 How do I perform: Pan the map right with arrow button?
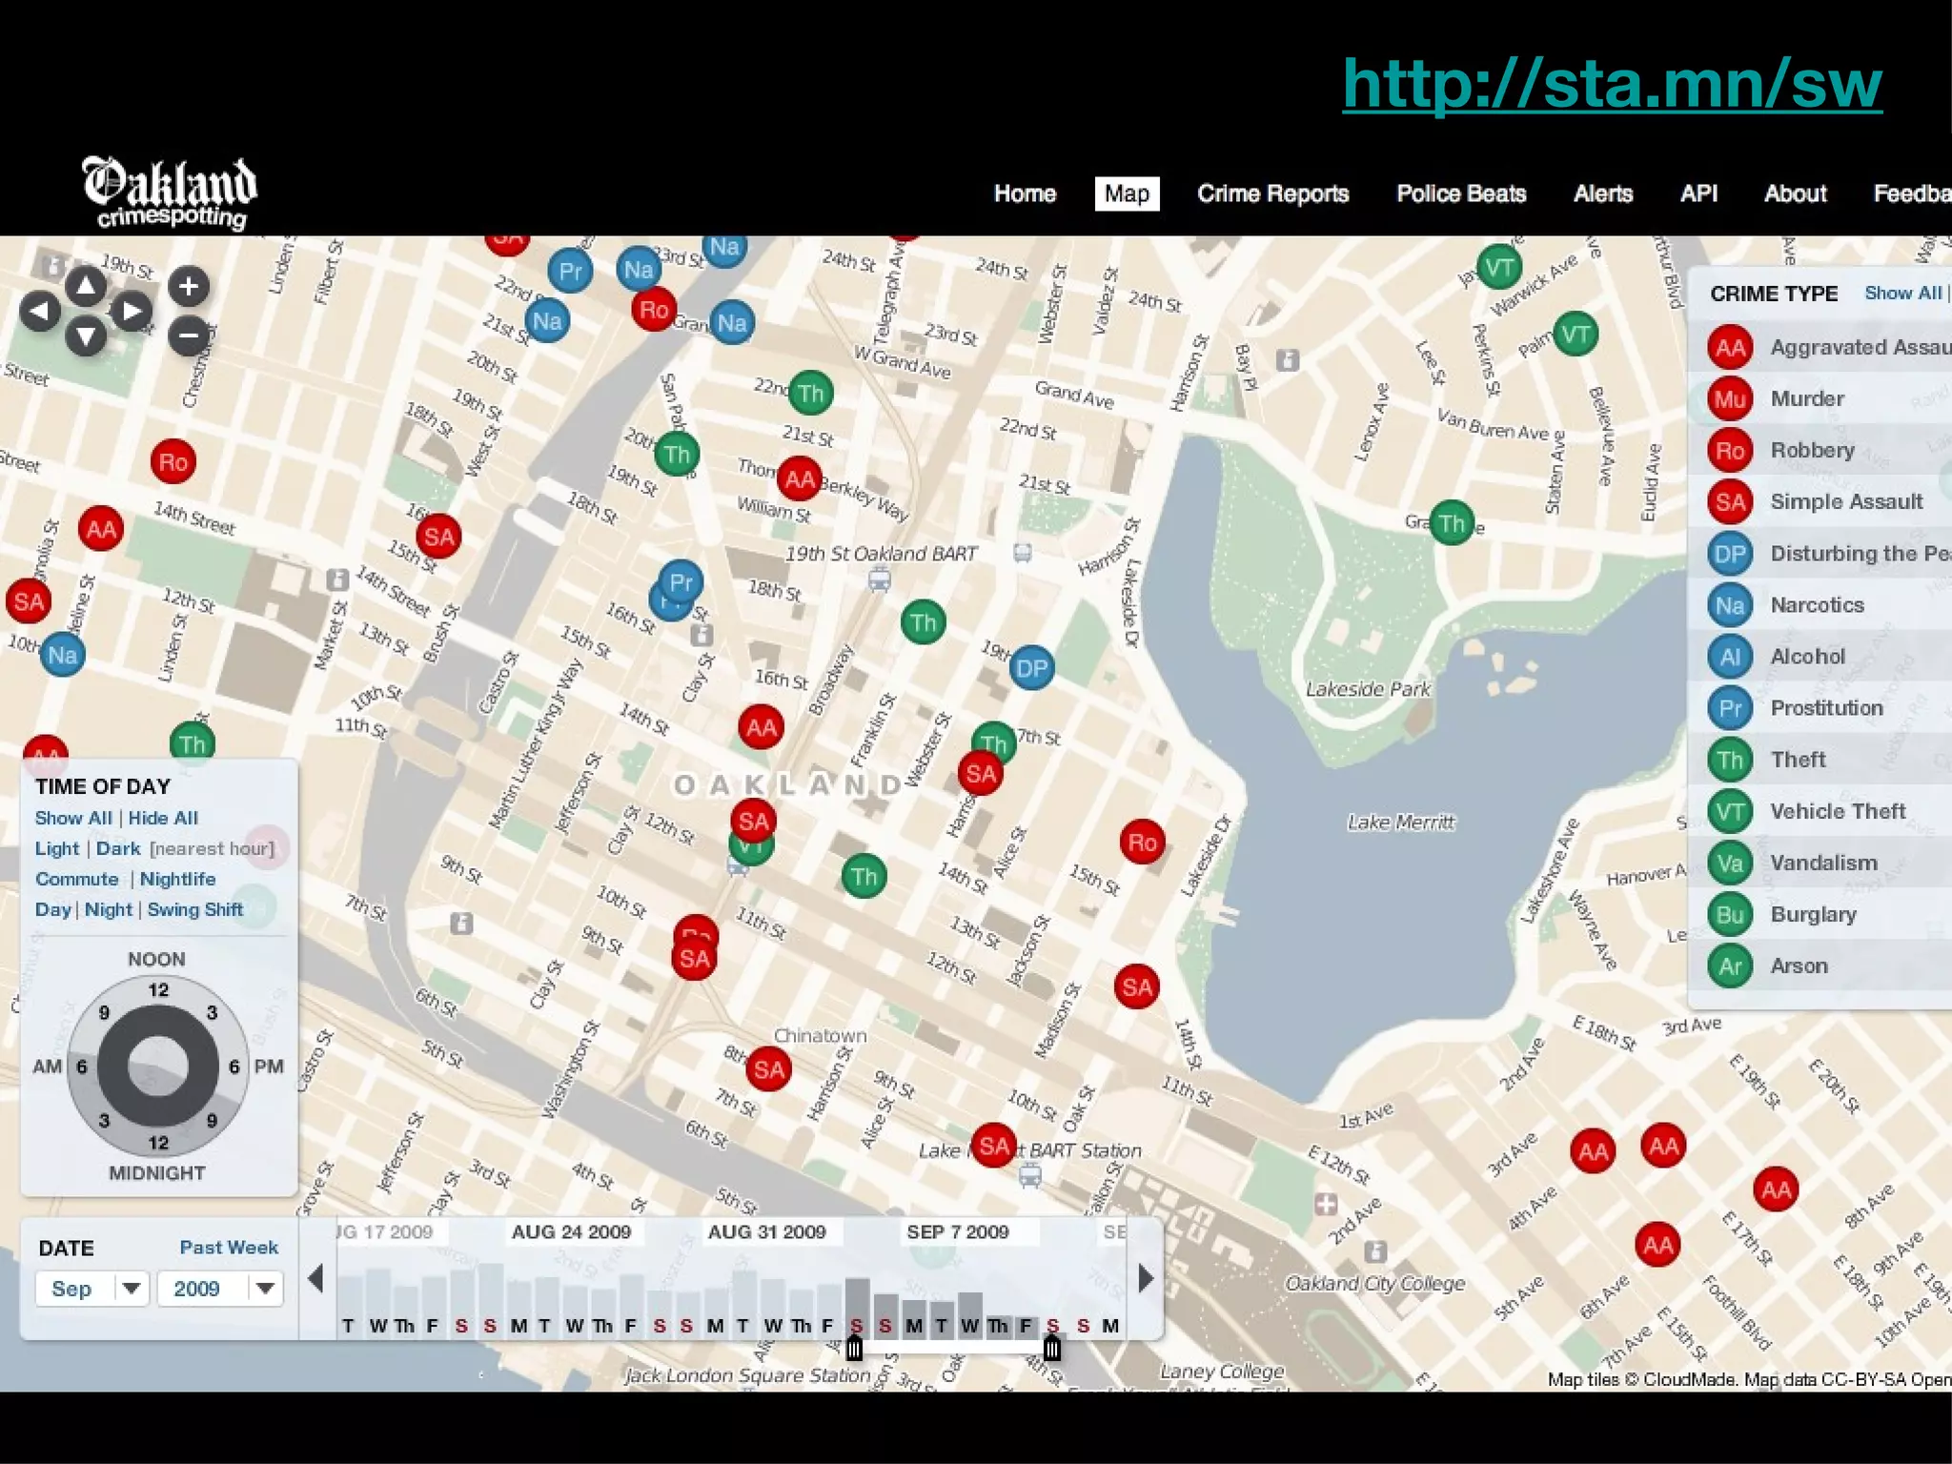132,310
